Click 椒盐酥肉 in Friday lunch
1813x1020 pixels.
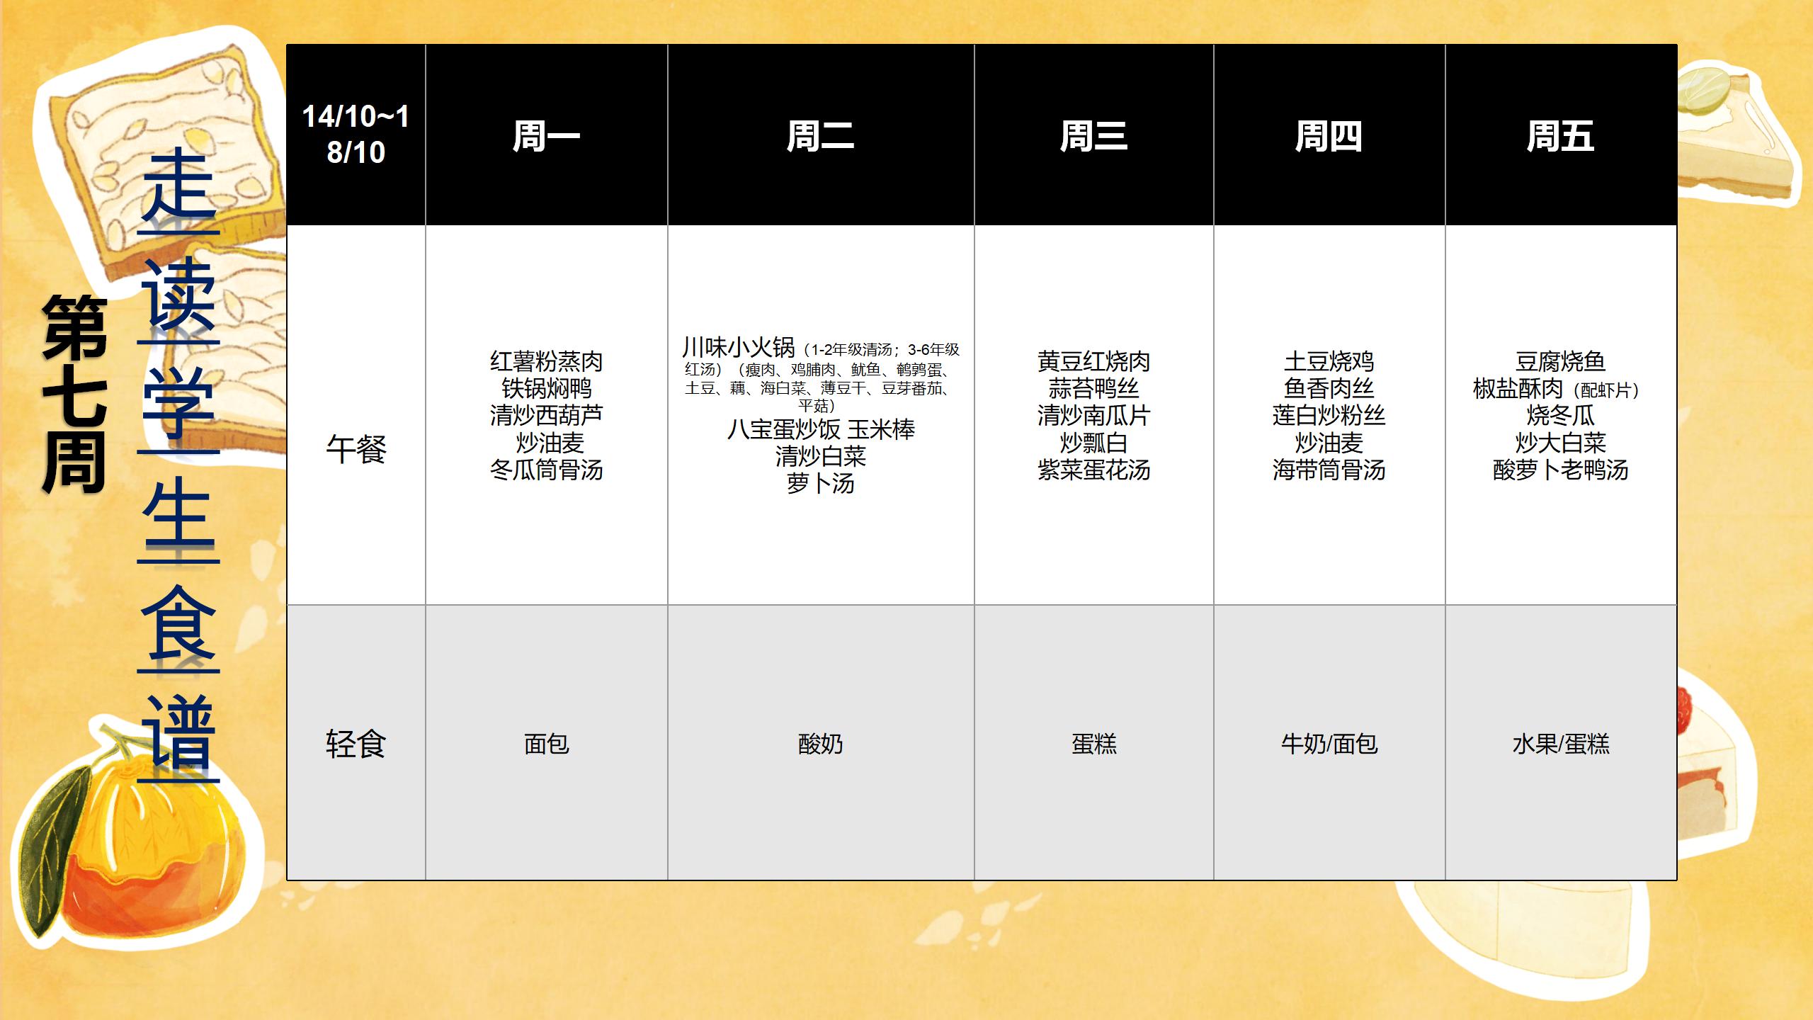(1518, 388)
